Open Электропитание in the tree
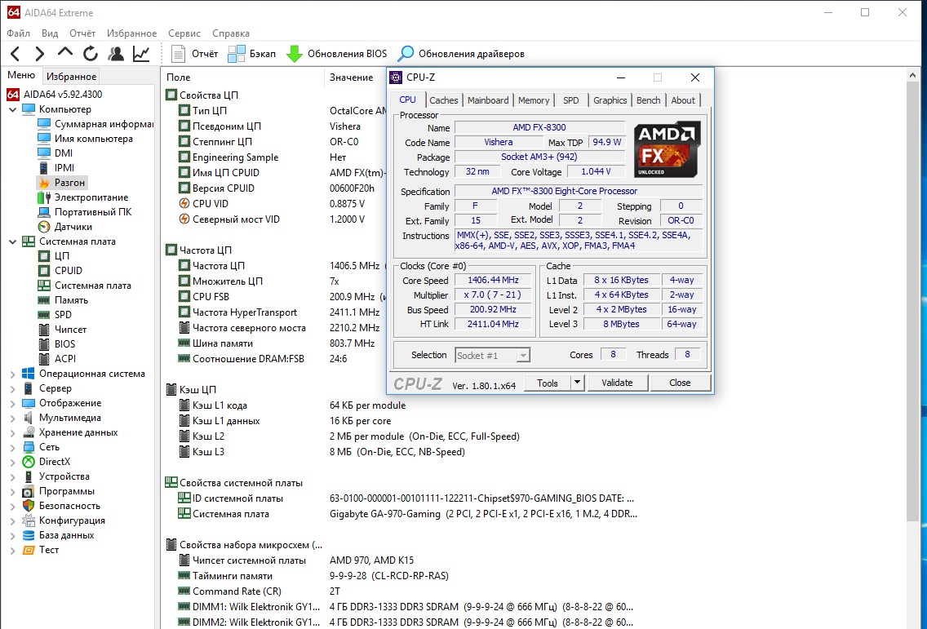927x629 pixels. tap(82, 197)
